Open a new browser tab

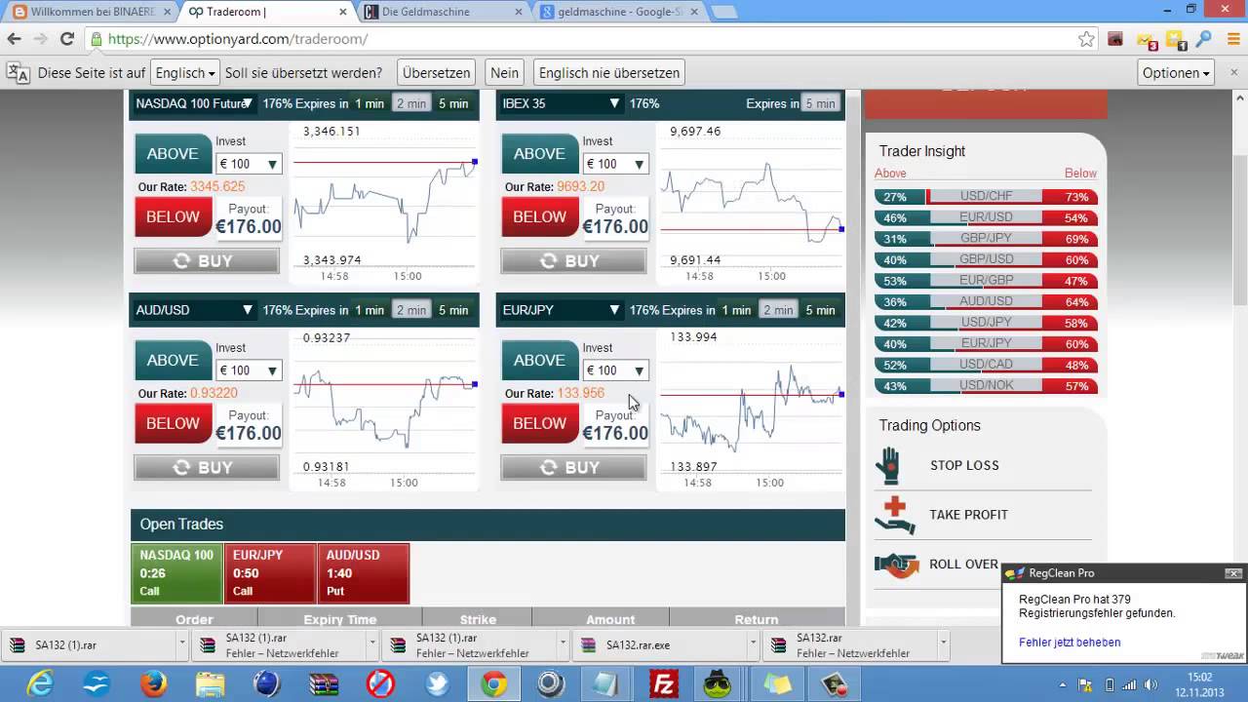[x=723, y=12]
